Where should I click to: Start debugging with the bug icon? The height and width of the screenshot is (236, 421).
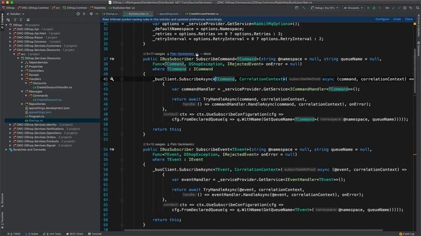click(x=374, y=8)
